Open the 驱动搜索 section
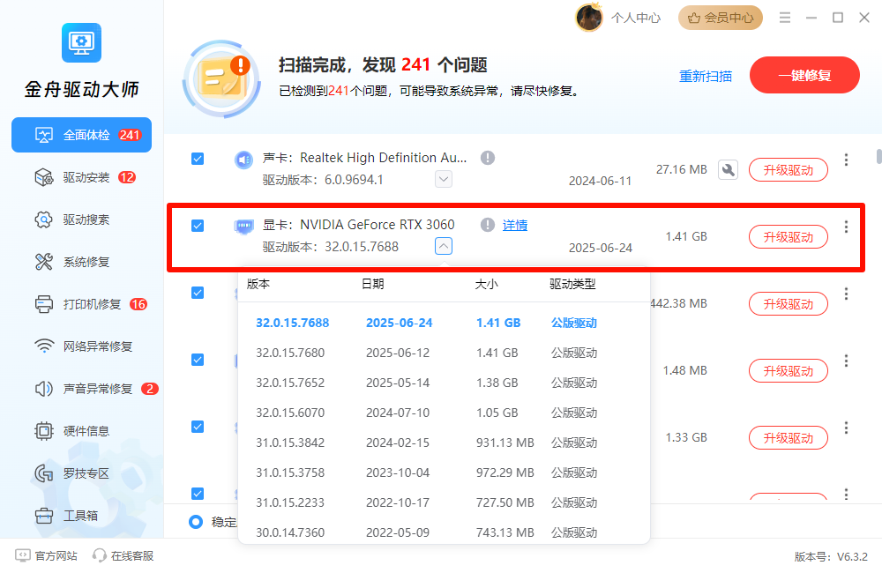This screenshot has height=573, width=882. click(x=81, y=220)
